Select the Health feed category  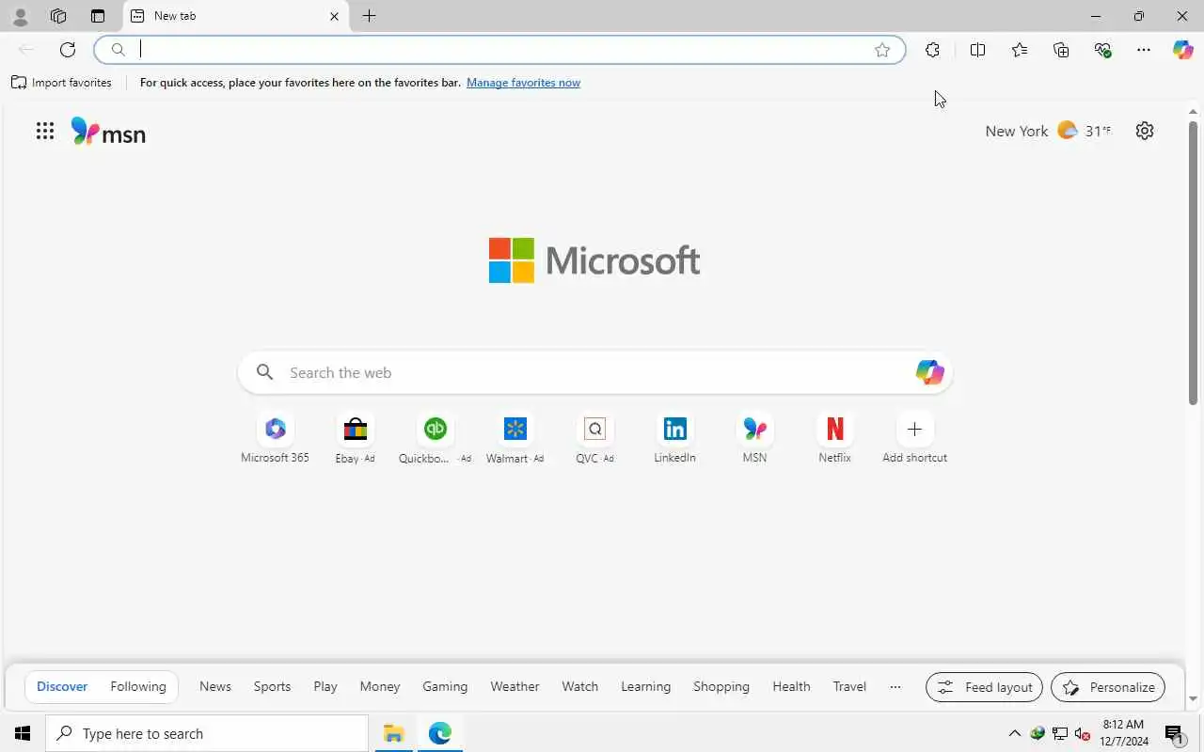791,686
